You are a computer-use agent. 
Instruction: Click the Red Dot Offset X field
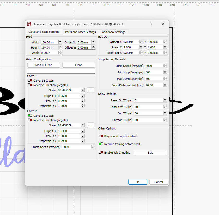[x=131, y=42]
